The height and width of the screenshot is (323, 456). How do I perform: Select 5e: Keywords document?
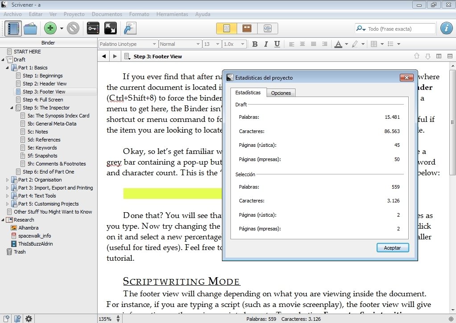coord(42,148)
